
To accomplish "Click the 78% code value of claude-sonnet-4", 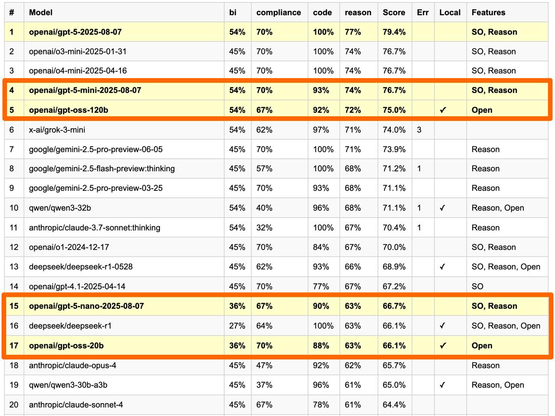I will point(321,405).
